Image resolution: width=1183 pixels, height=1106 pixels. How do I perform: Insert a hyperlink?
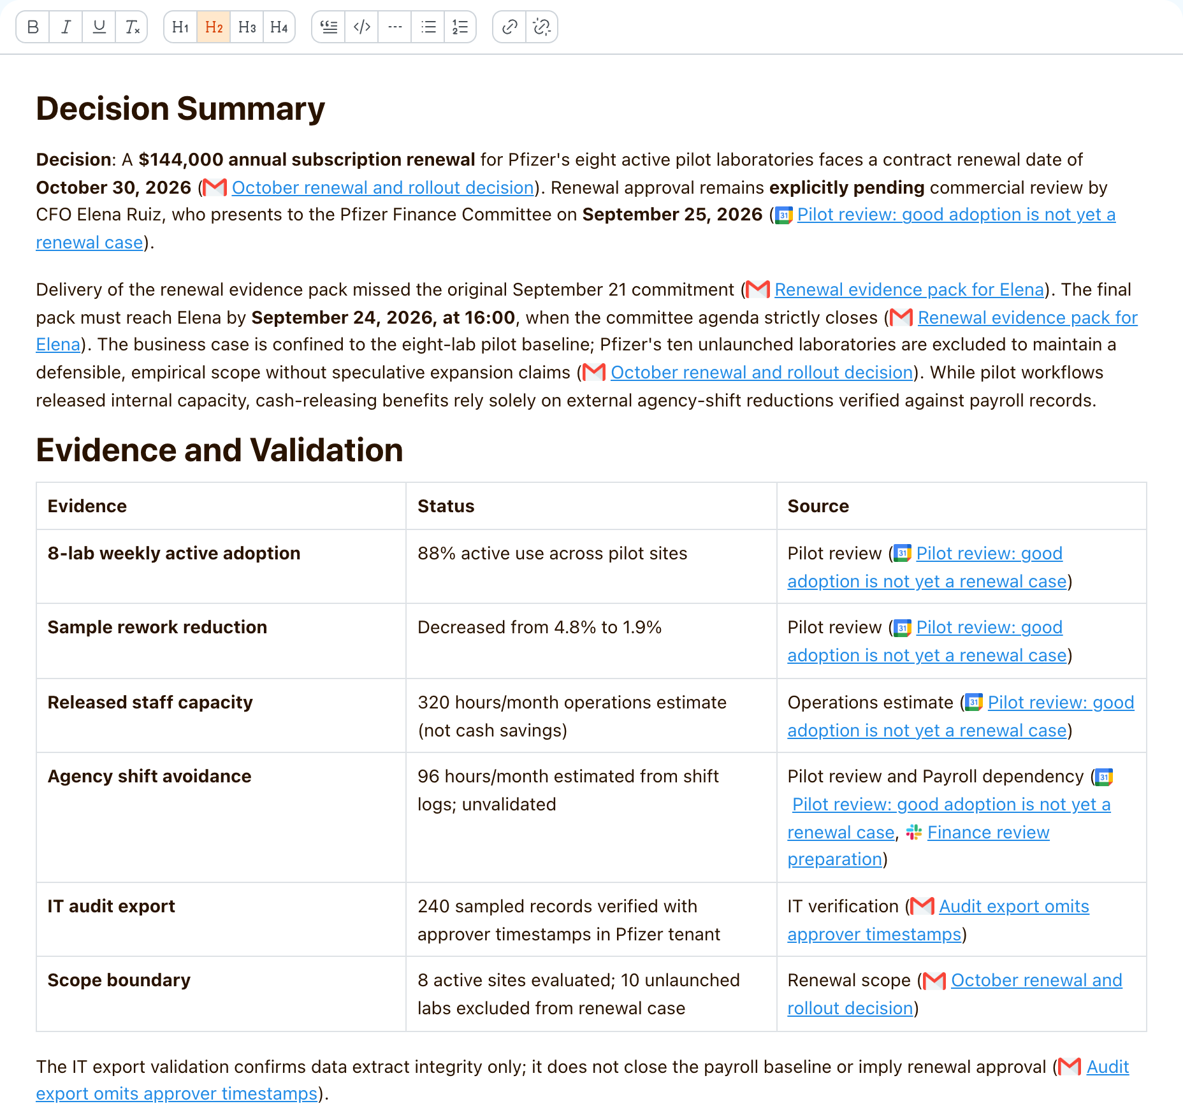click(509, 27)
